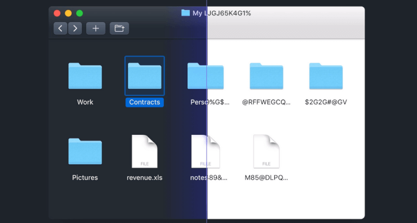Screen dimensions: 417x223
Task: Select the revenue.xls file icon
Action: (x=144, y=151)
